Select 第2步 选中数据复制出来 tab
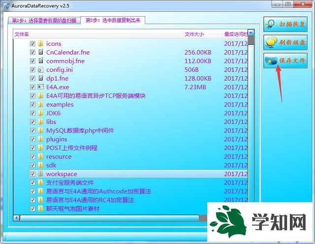 [113, 20]
